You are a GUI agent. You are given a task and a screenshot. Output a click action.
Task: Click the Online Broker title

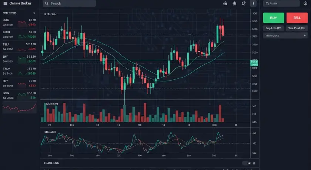(x=20, y=3)
